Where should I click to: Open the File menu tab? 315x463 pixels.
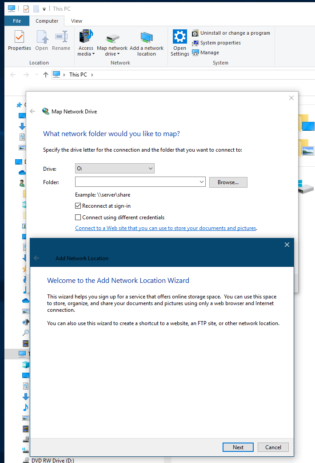tap(17, 21)
